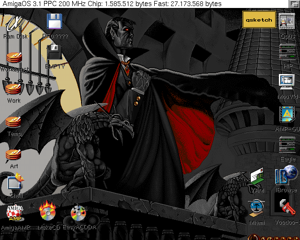The image size is (300, 240).
Task: Open the Temp hard disk icon
Action: (x=14, y=122)
